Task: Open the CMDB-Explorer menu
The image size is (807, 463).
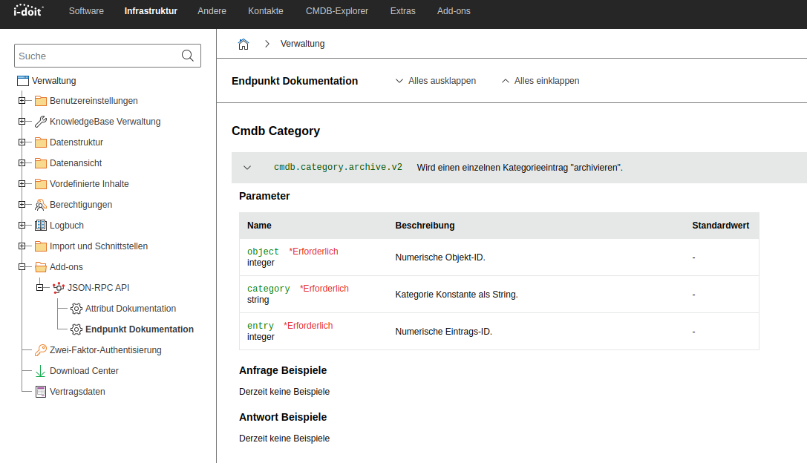Action: [x=337, y=11]
